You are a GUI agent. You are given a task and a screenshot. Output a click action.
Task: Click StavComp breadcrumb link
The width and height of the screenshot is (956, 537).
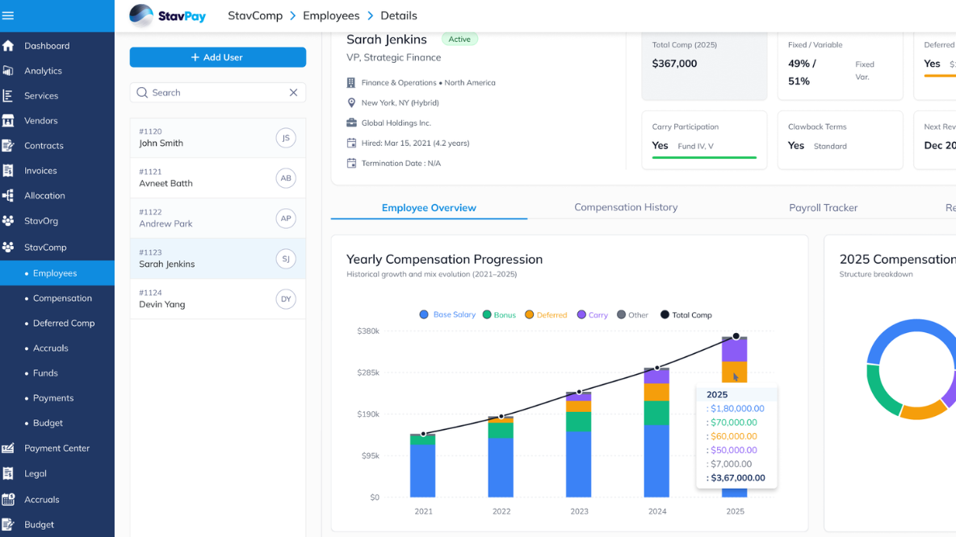point(255,16)
